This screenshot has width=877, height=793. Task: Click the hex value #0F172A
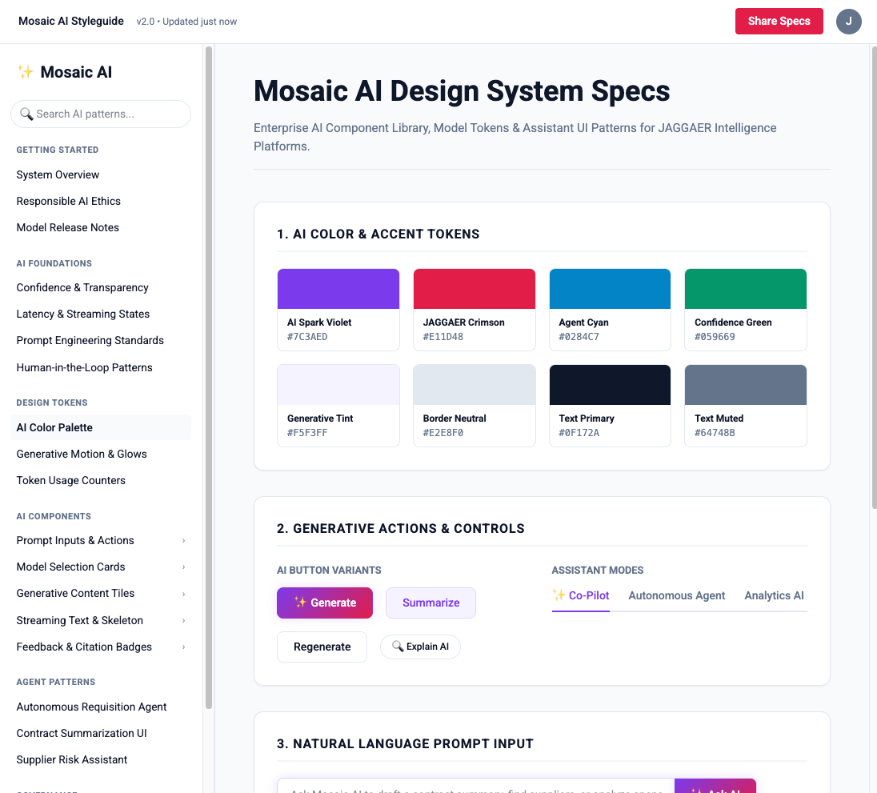(579, 433)
